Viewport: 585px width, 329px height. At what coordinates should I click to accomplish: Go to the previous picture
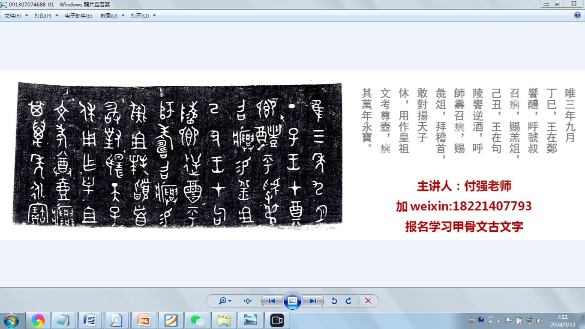click(272, 301)
